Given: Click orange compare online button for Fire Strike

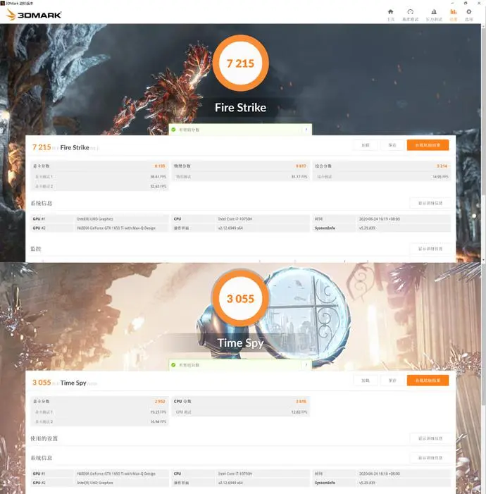Looking at the screenshot, I should (x=428, y=145).
